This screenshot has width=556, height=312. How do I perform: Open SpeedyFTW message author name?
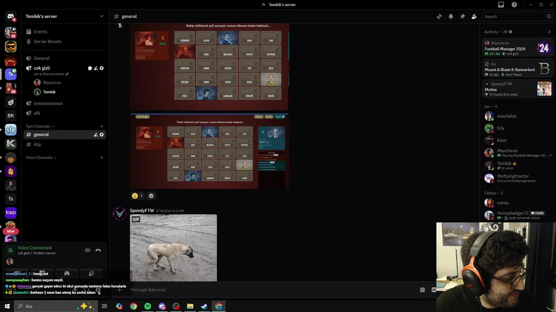142,211
